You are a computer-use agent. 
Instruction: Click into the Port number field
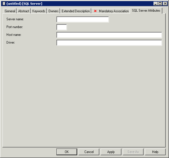(61, 27)
